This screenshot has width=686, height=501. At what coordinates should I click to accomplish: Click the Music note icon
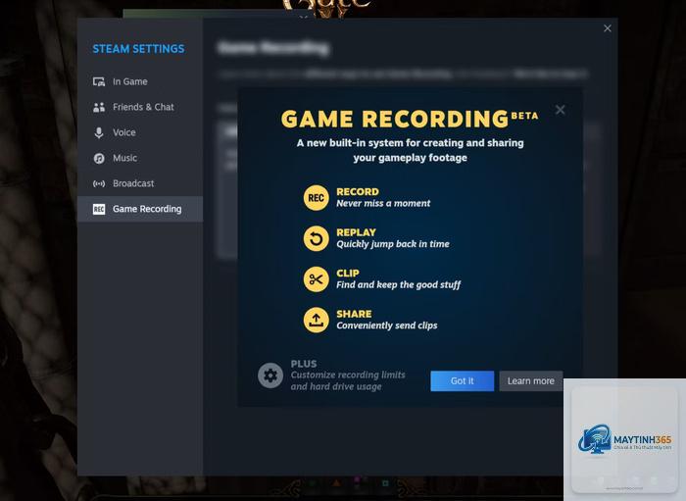point(99,158)
